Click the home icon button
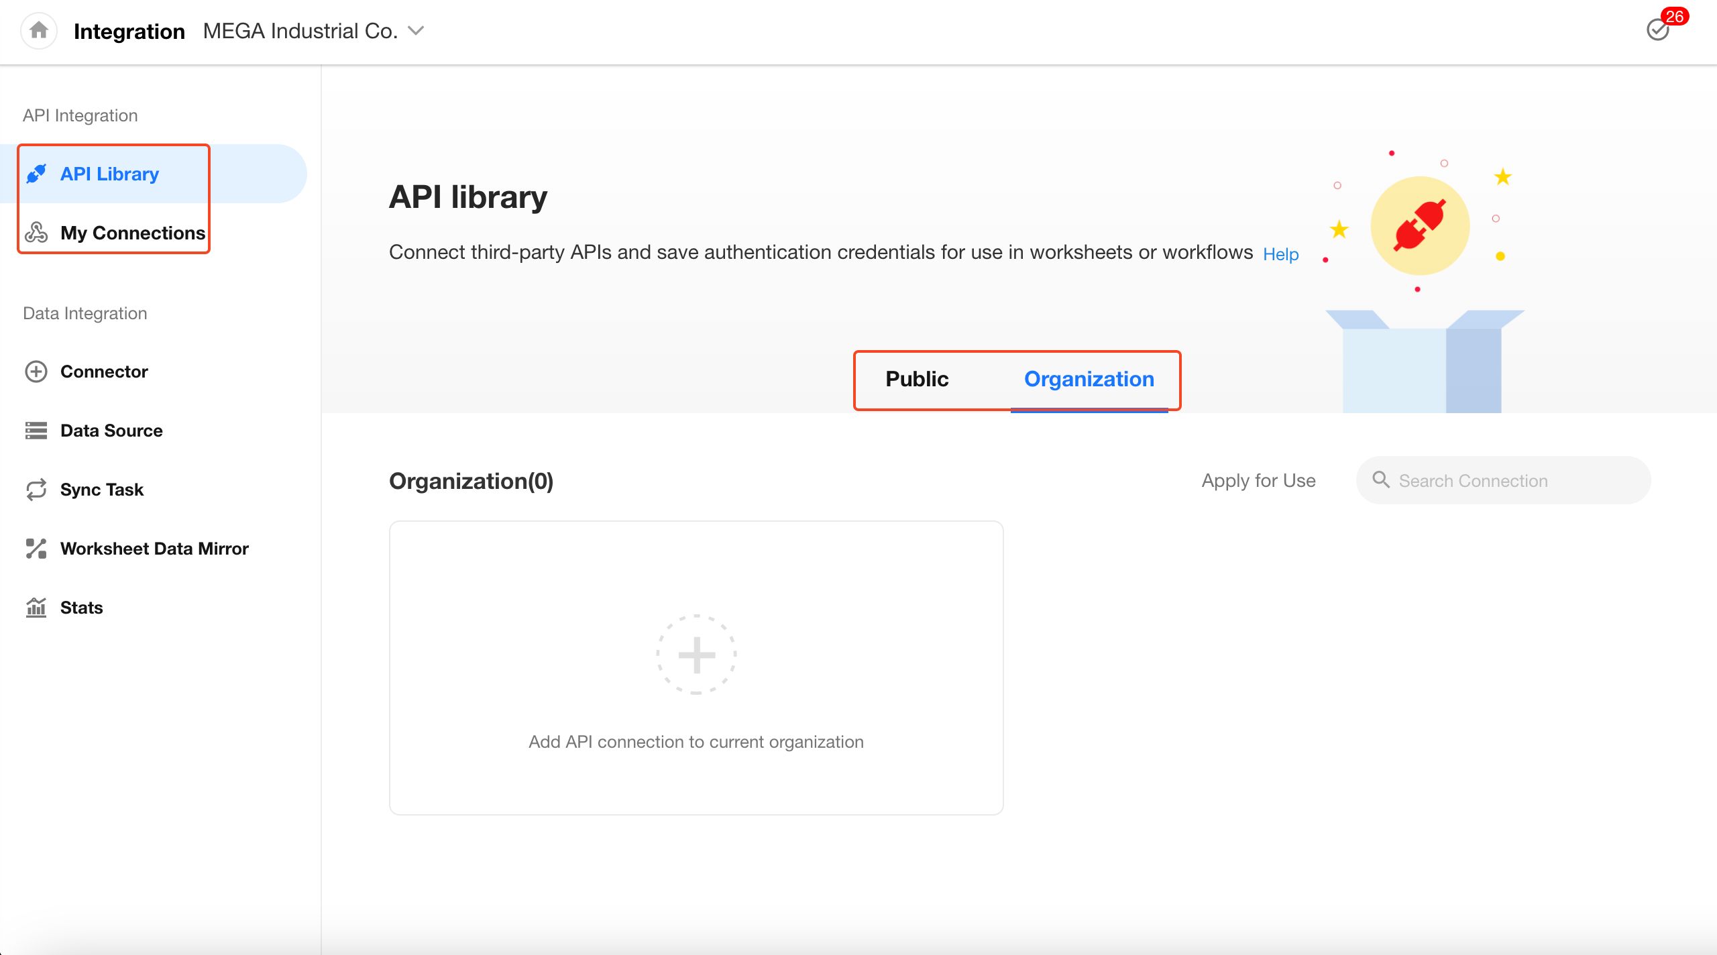The image size is (1717, 955). (x=39, y=31)
